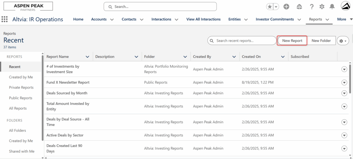Open the Trailhead guidance cloud icon
The width and height of the screenshot is (353, 159).
tap(299, 7)
